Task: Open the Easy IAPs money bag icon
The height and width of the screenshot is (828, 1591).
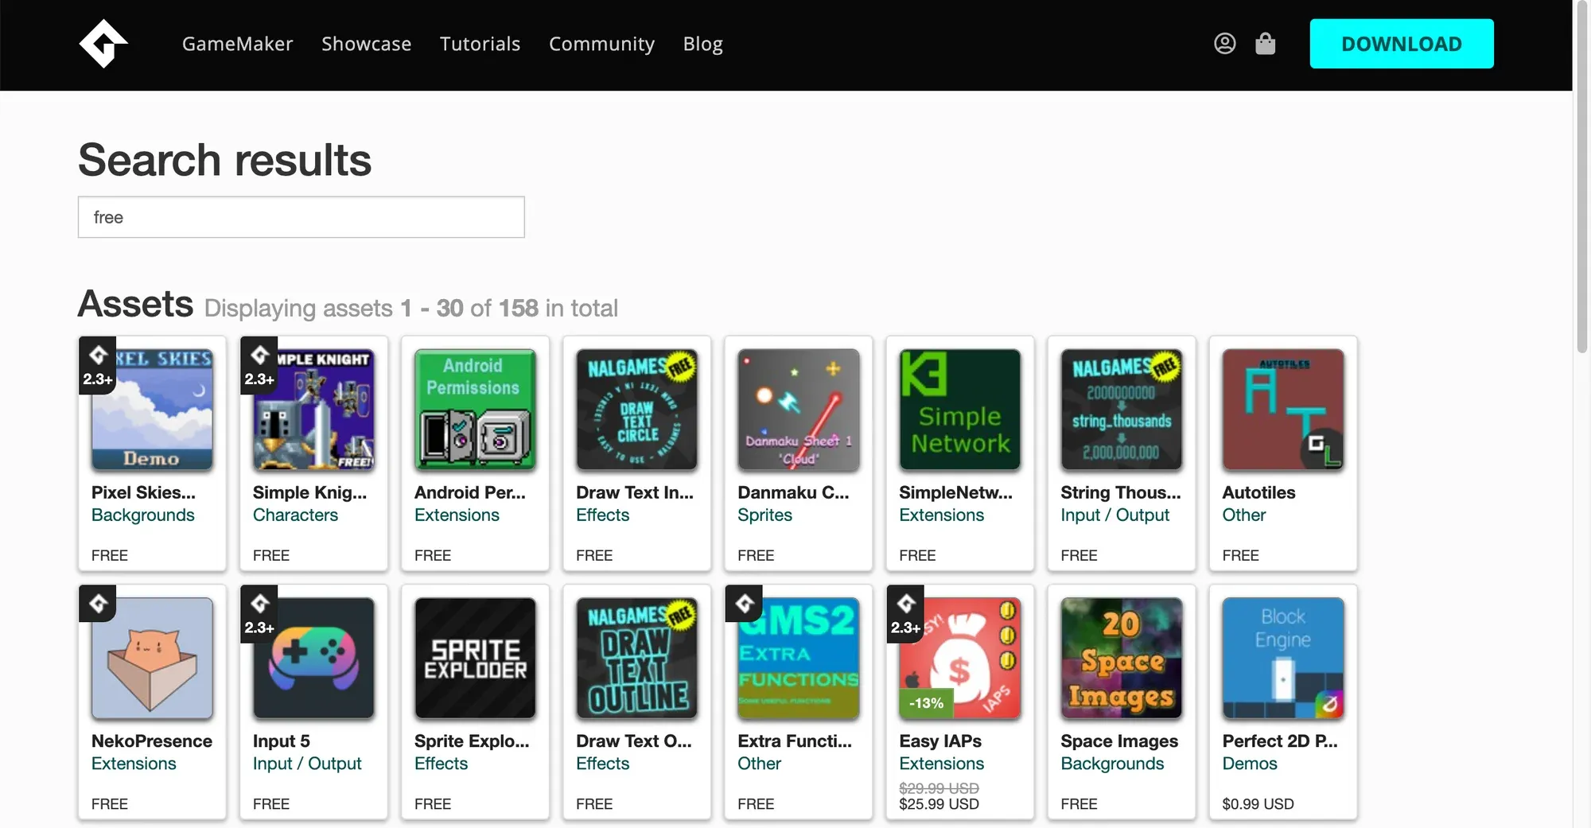Action: tap(959, 658)
